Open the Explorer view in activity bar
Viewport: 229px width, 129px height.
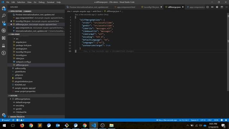click(4, 8)
